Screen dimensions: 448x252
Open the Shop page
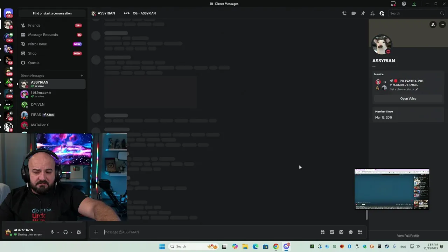(52, 53)
